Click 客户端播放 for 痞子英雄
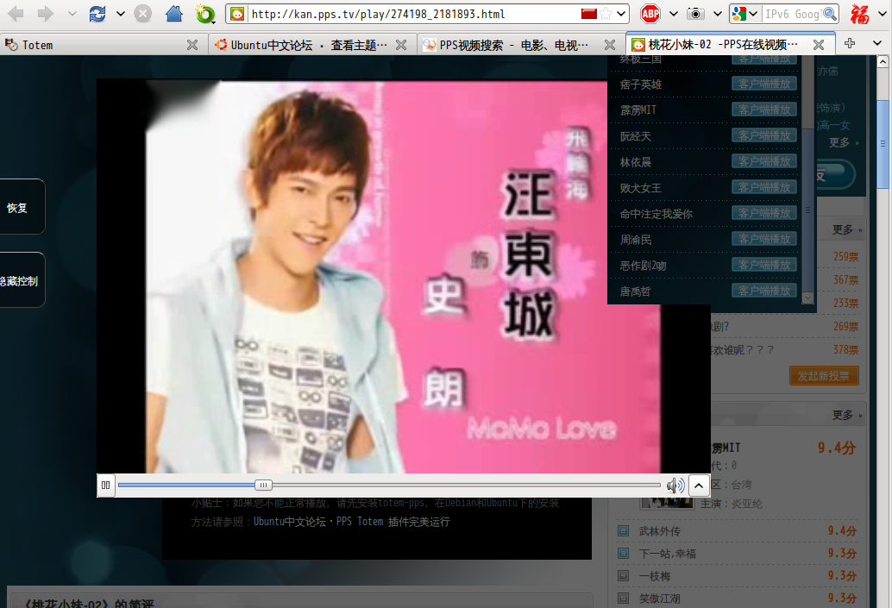 click(x=764, y=84)
